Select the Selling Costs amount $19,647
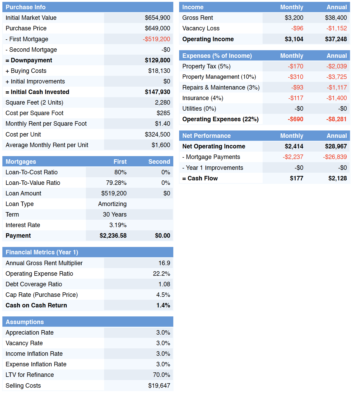Viewport: 354px width, 393px height. point(159,386)
